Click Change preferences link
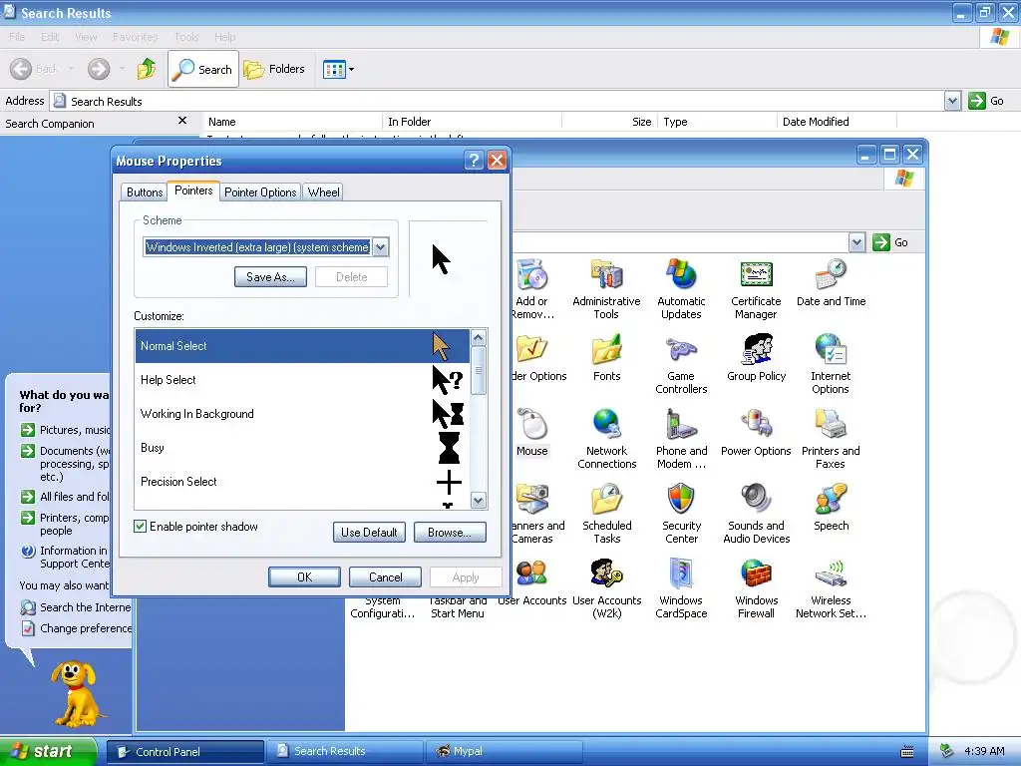Viewport: 1021px width, 766px height. (86, 628)
